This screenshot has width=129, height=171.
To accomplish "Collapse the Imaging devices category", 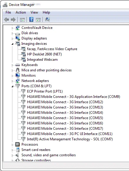I will (x=12, y=44).
